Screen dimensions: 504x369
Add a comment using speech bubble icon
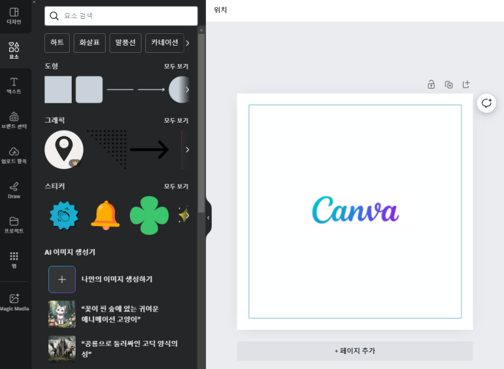(x=486, y=103)
